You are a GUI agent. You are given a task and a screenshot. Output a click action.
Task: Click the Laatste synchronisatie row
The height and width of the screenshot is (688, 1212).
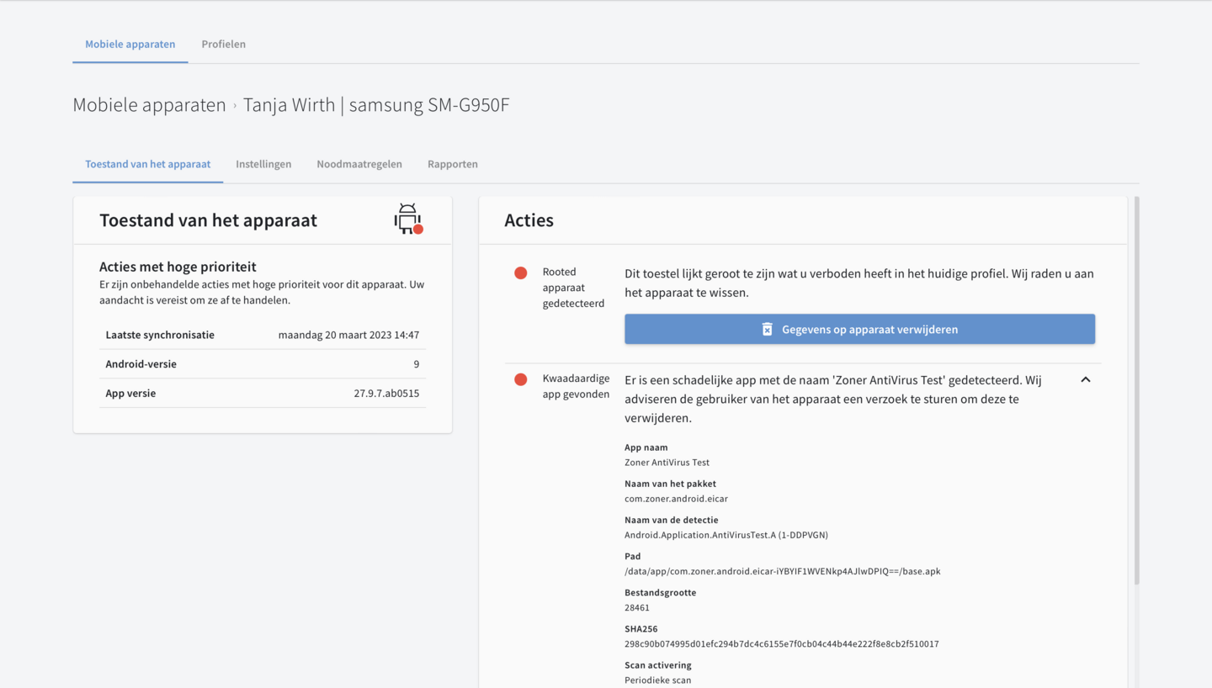(x=263, y=335)
